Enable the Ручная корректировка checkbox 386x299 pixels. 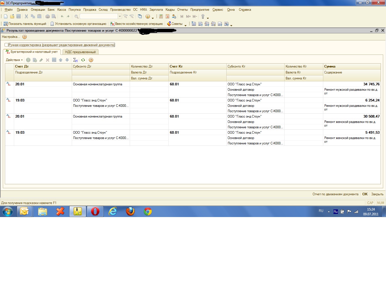click(6, 45)
